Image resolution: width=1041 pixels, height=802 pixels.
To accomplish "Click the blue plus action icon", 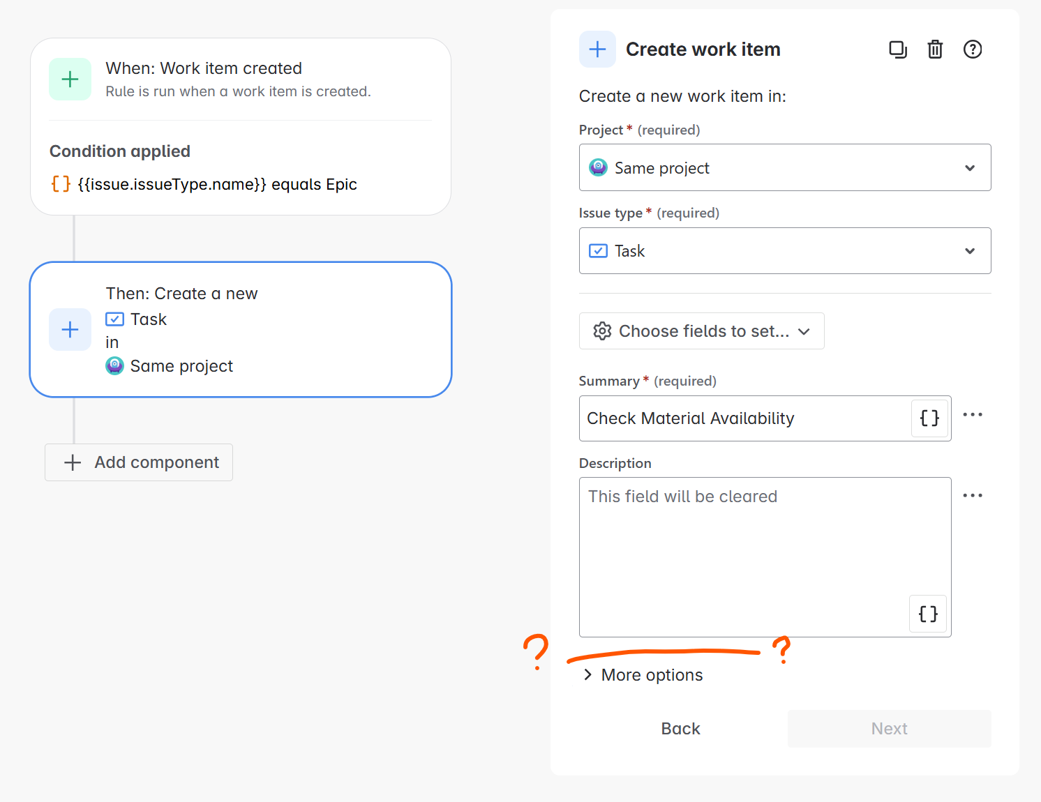I will click(70, 329).
